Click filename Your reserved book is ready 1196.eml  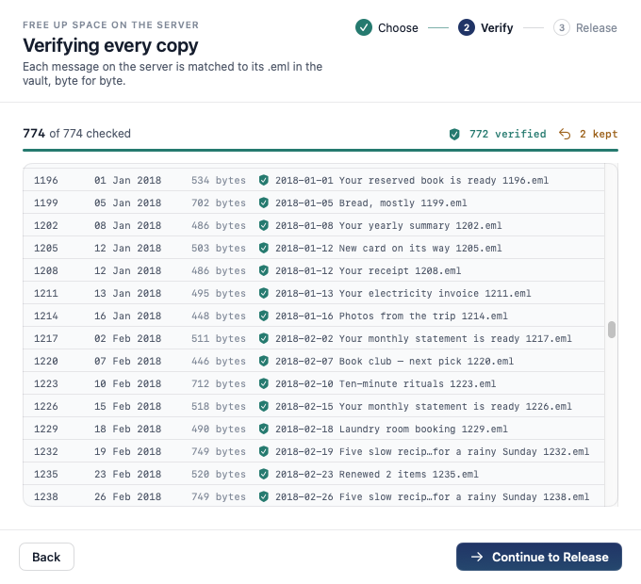pos(412,180)
